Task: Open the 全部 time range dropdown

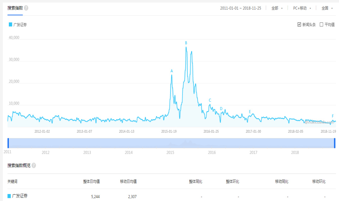Action: click(x=277, y=8)
